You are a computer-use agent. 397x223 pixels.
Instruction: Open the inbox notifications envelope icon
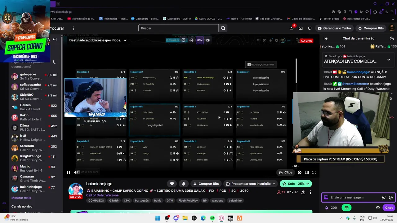tap(301, 28)
